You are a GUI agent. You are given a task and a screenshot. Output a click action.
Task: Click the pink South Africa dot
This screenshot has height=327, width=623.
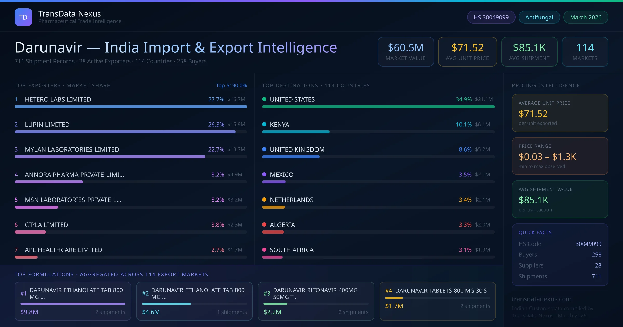(264, 250)
